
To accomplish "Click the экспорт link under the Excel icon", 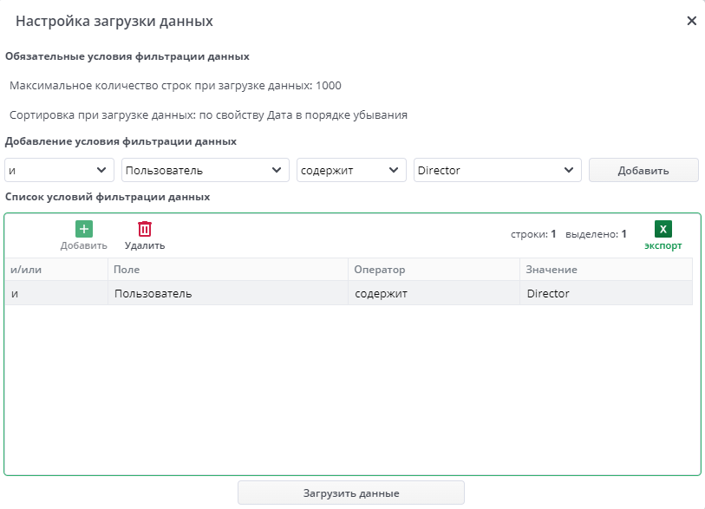I will pyautogui.click(x=663, y=246).
